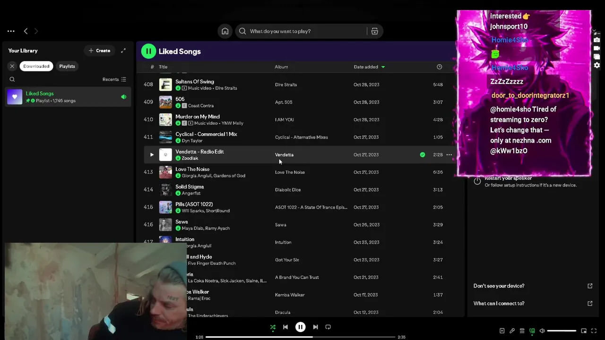
Task: Select Murder on My Mind track
Action: 198,116
